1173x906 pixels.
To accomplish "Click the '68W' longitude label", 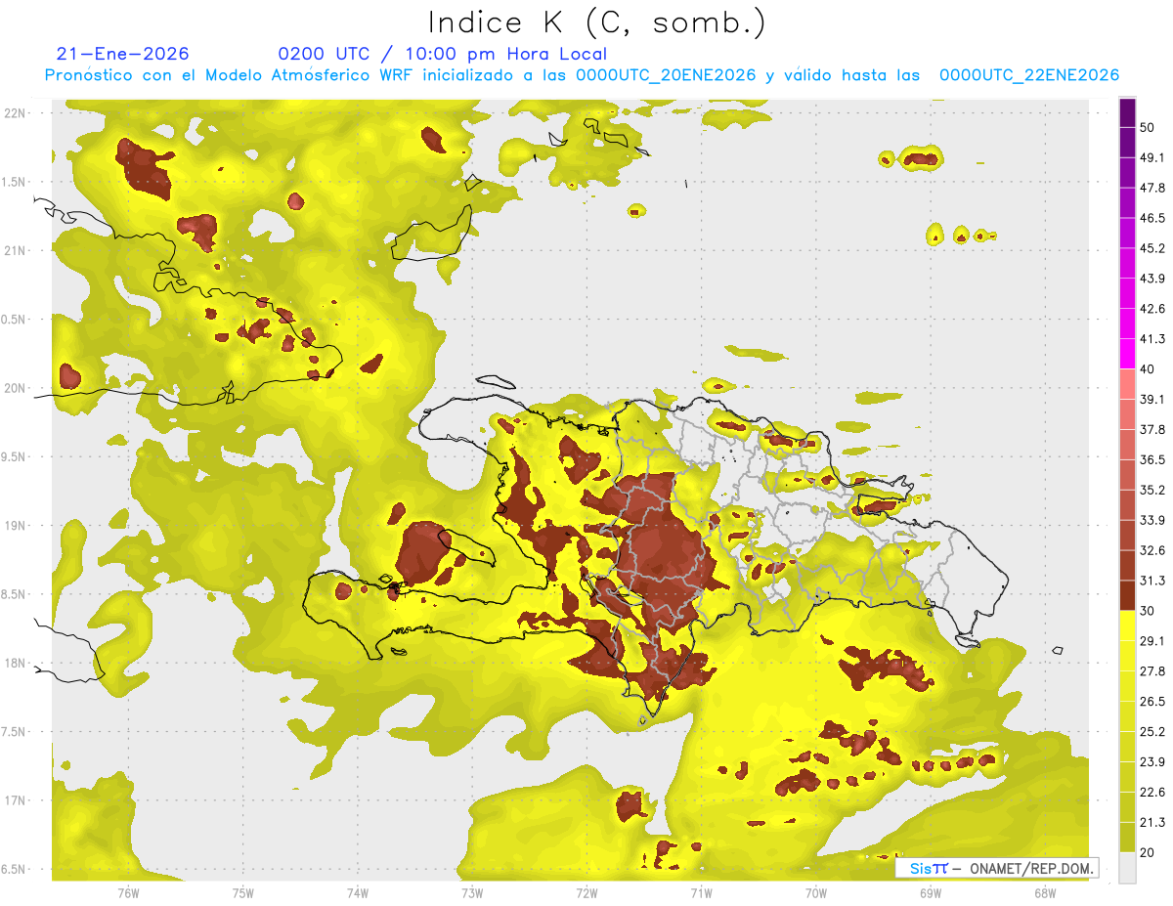I will (1044, 892).
